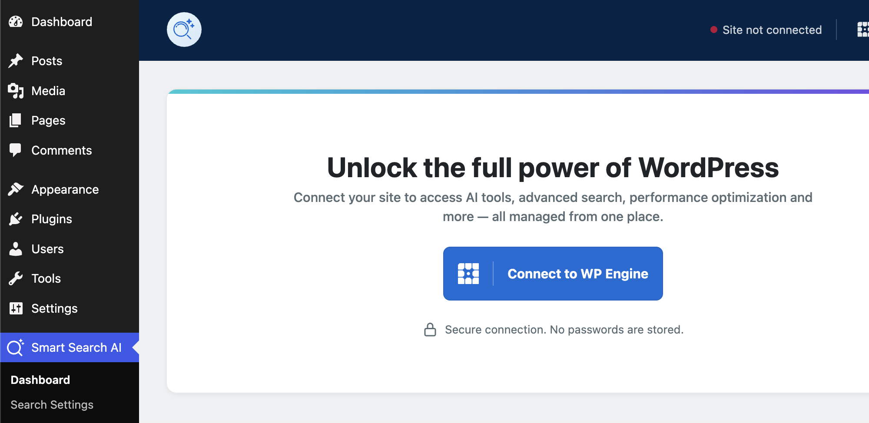
Task: Click the Comments speech bubble icon
Action: (16, 150)
